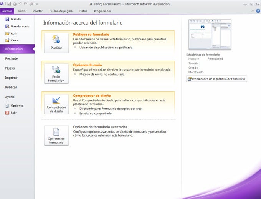Switch to the Datos ribbon tab

tap(83, 11)
